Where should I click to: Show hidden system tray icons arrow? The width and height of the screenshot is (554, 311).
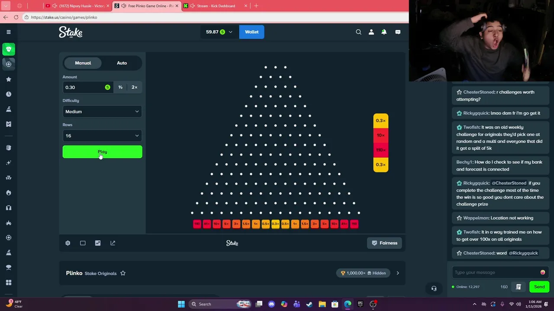tap(474, 304)
